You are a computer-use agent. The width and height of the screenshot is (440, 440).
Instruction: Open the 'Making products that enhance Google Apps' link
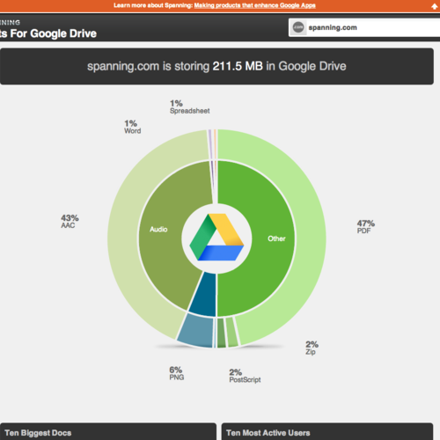(x=254, y=5)
